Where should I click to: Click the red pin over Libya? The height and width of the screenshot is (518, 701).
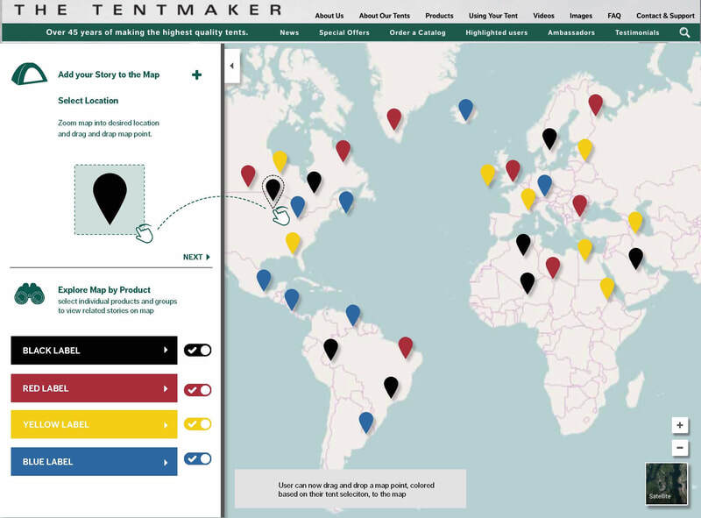click(x=553, y=267)
